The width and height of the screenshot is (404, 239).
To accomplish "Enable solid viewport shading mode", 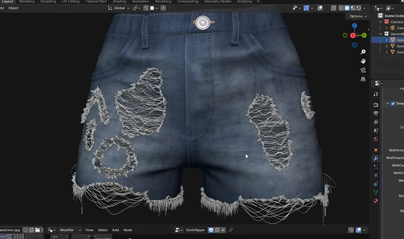I will pos(347,8).
